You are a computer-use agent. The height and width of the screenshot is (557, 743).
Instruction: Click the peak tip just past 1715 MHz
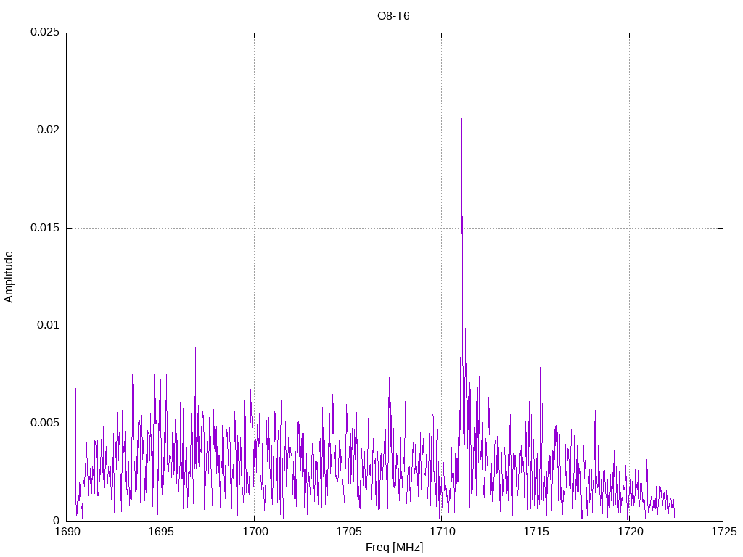(540, 367)
